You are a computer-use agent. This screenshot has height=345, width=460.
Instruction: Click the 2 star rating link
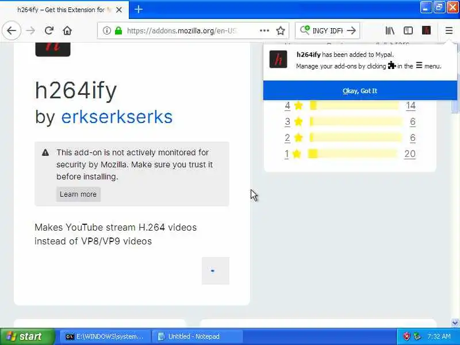click(x=287, y=137)
